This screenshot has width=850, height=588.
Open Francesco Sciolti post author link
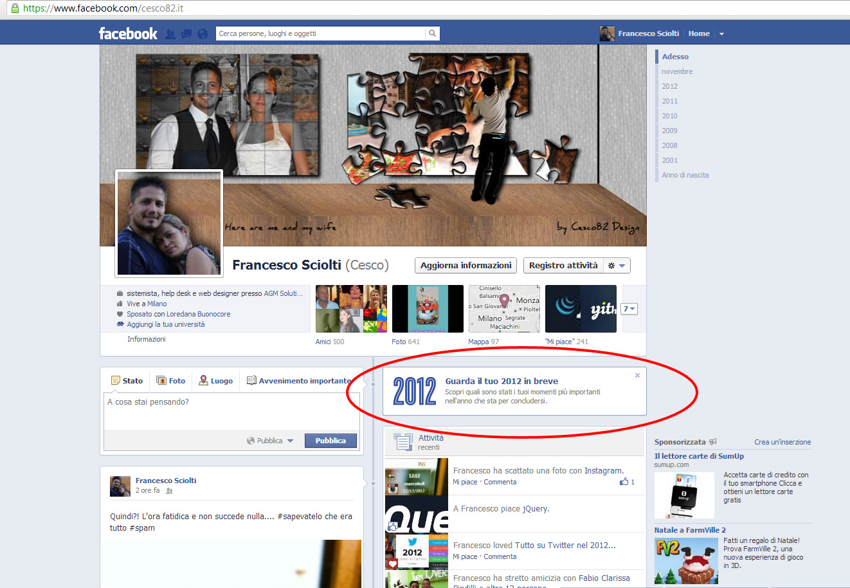coord(166,481)
